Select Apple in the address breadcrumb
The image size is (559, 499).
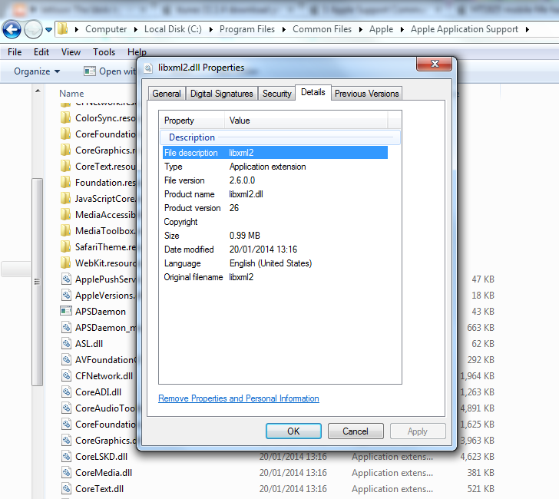click(381, 29)
